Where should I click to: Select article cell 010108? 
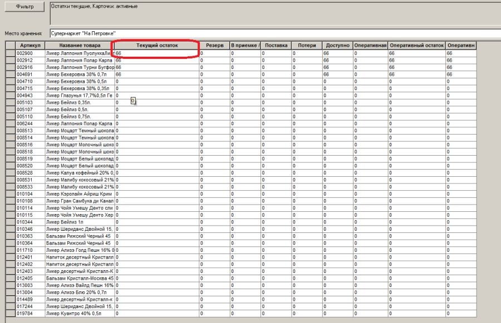pos(31,201)
